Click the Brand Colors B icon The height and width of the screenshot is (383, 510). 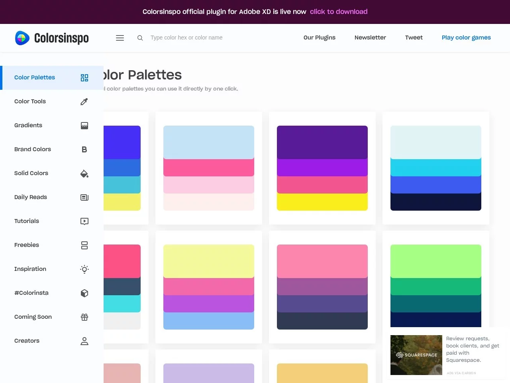click(84, 149)
